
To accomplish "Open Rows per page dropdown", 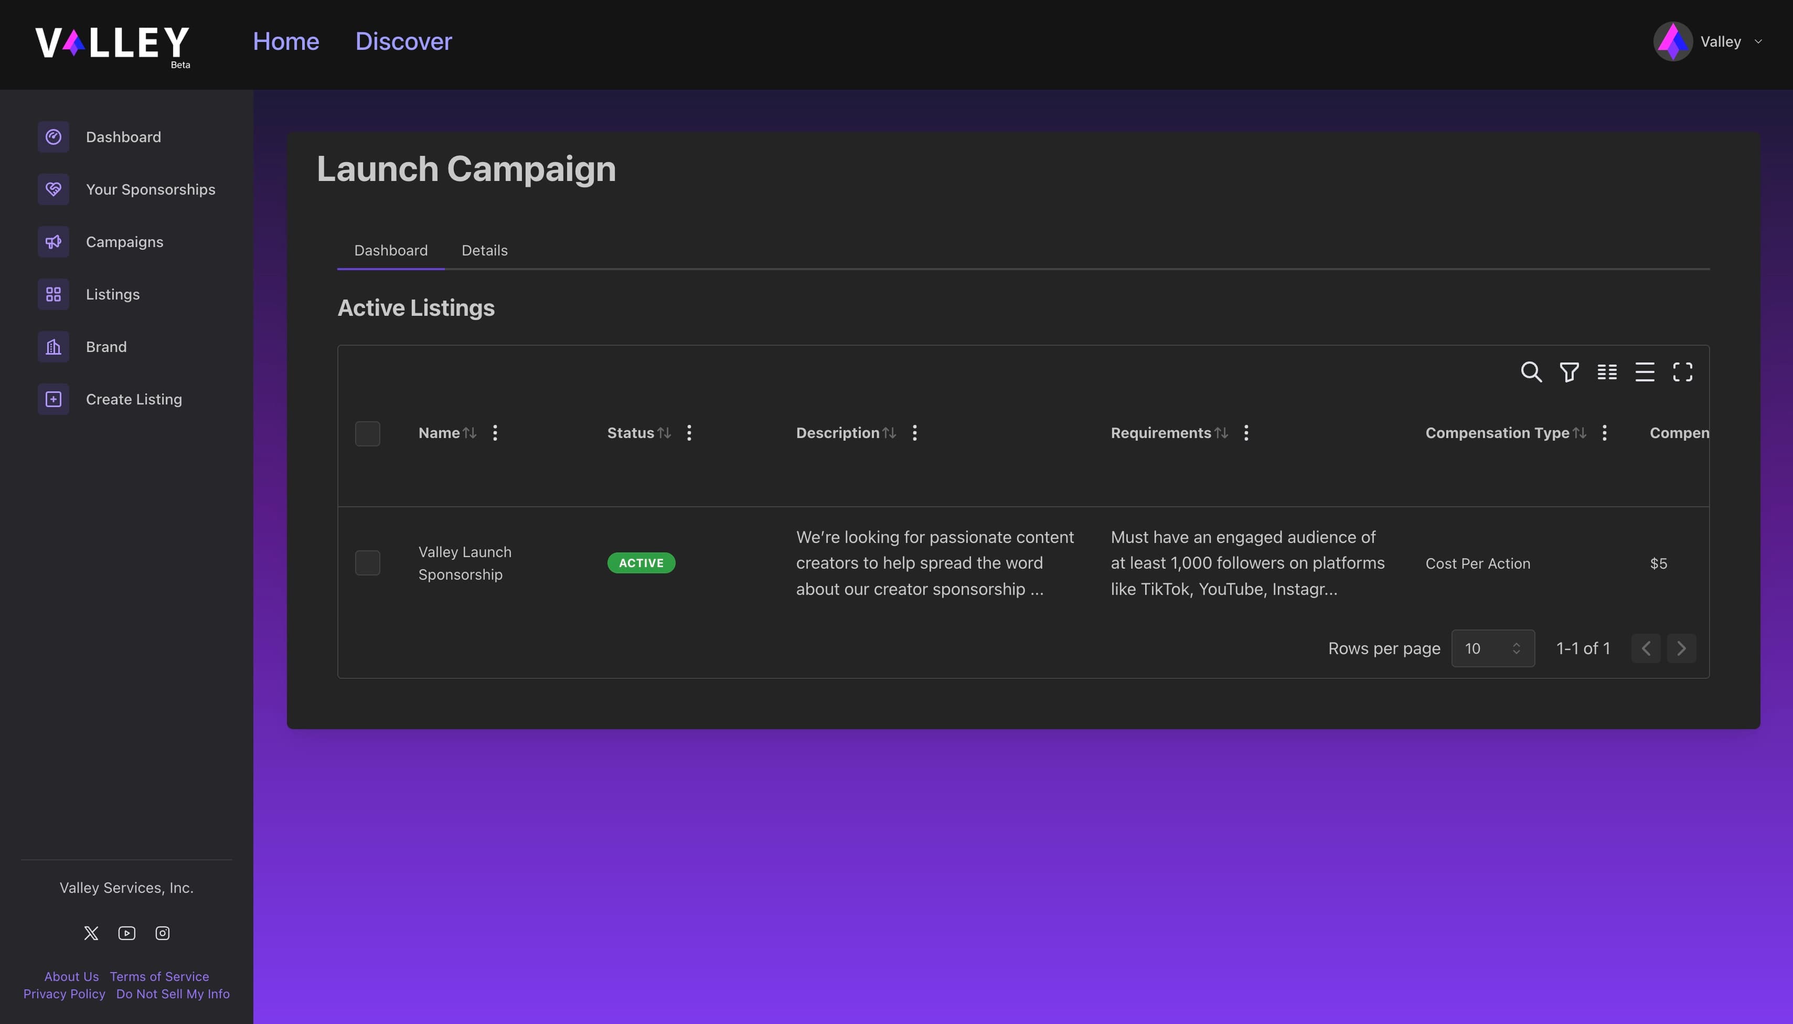I will point(1493,648).
